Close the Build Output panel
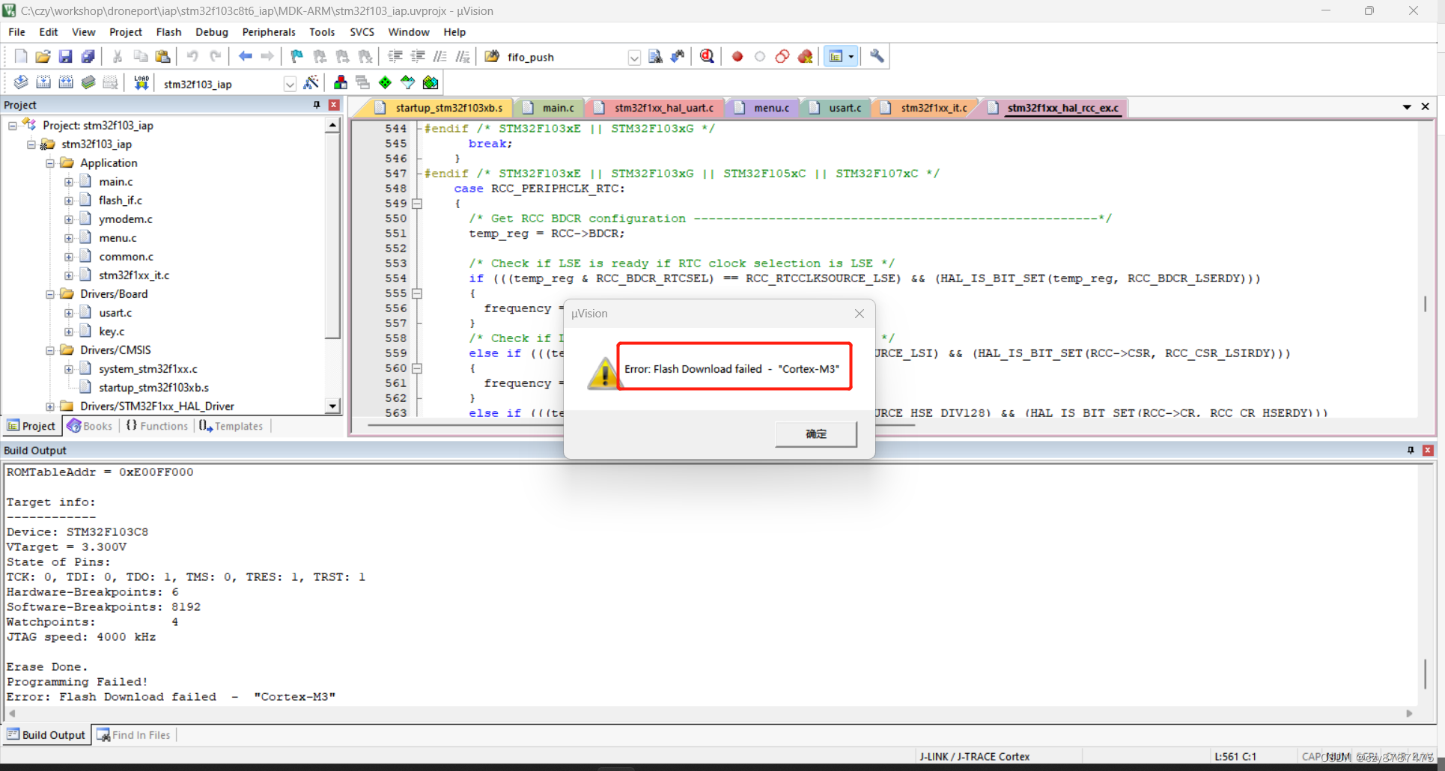This screenshot has height=771, width=1445. 1428,450
